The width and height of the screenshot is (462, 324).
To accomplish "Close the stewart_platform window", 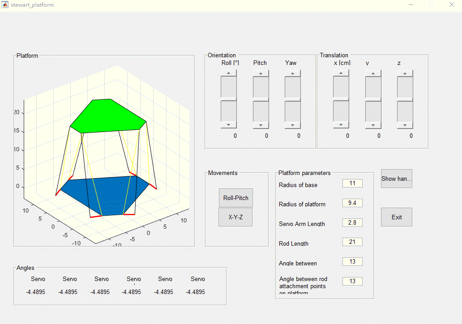I will click(451, 5).
